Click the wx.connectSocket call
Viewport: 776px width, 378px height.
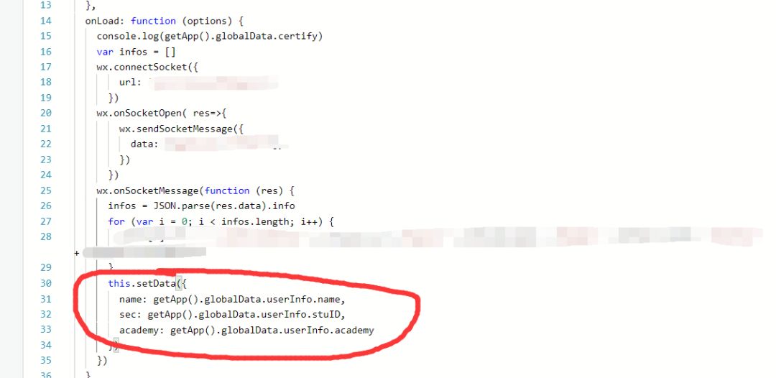pyautogui.click(x=142, y=67)
